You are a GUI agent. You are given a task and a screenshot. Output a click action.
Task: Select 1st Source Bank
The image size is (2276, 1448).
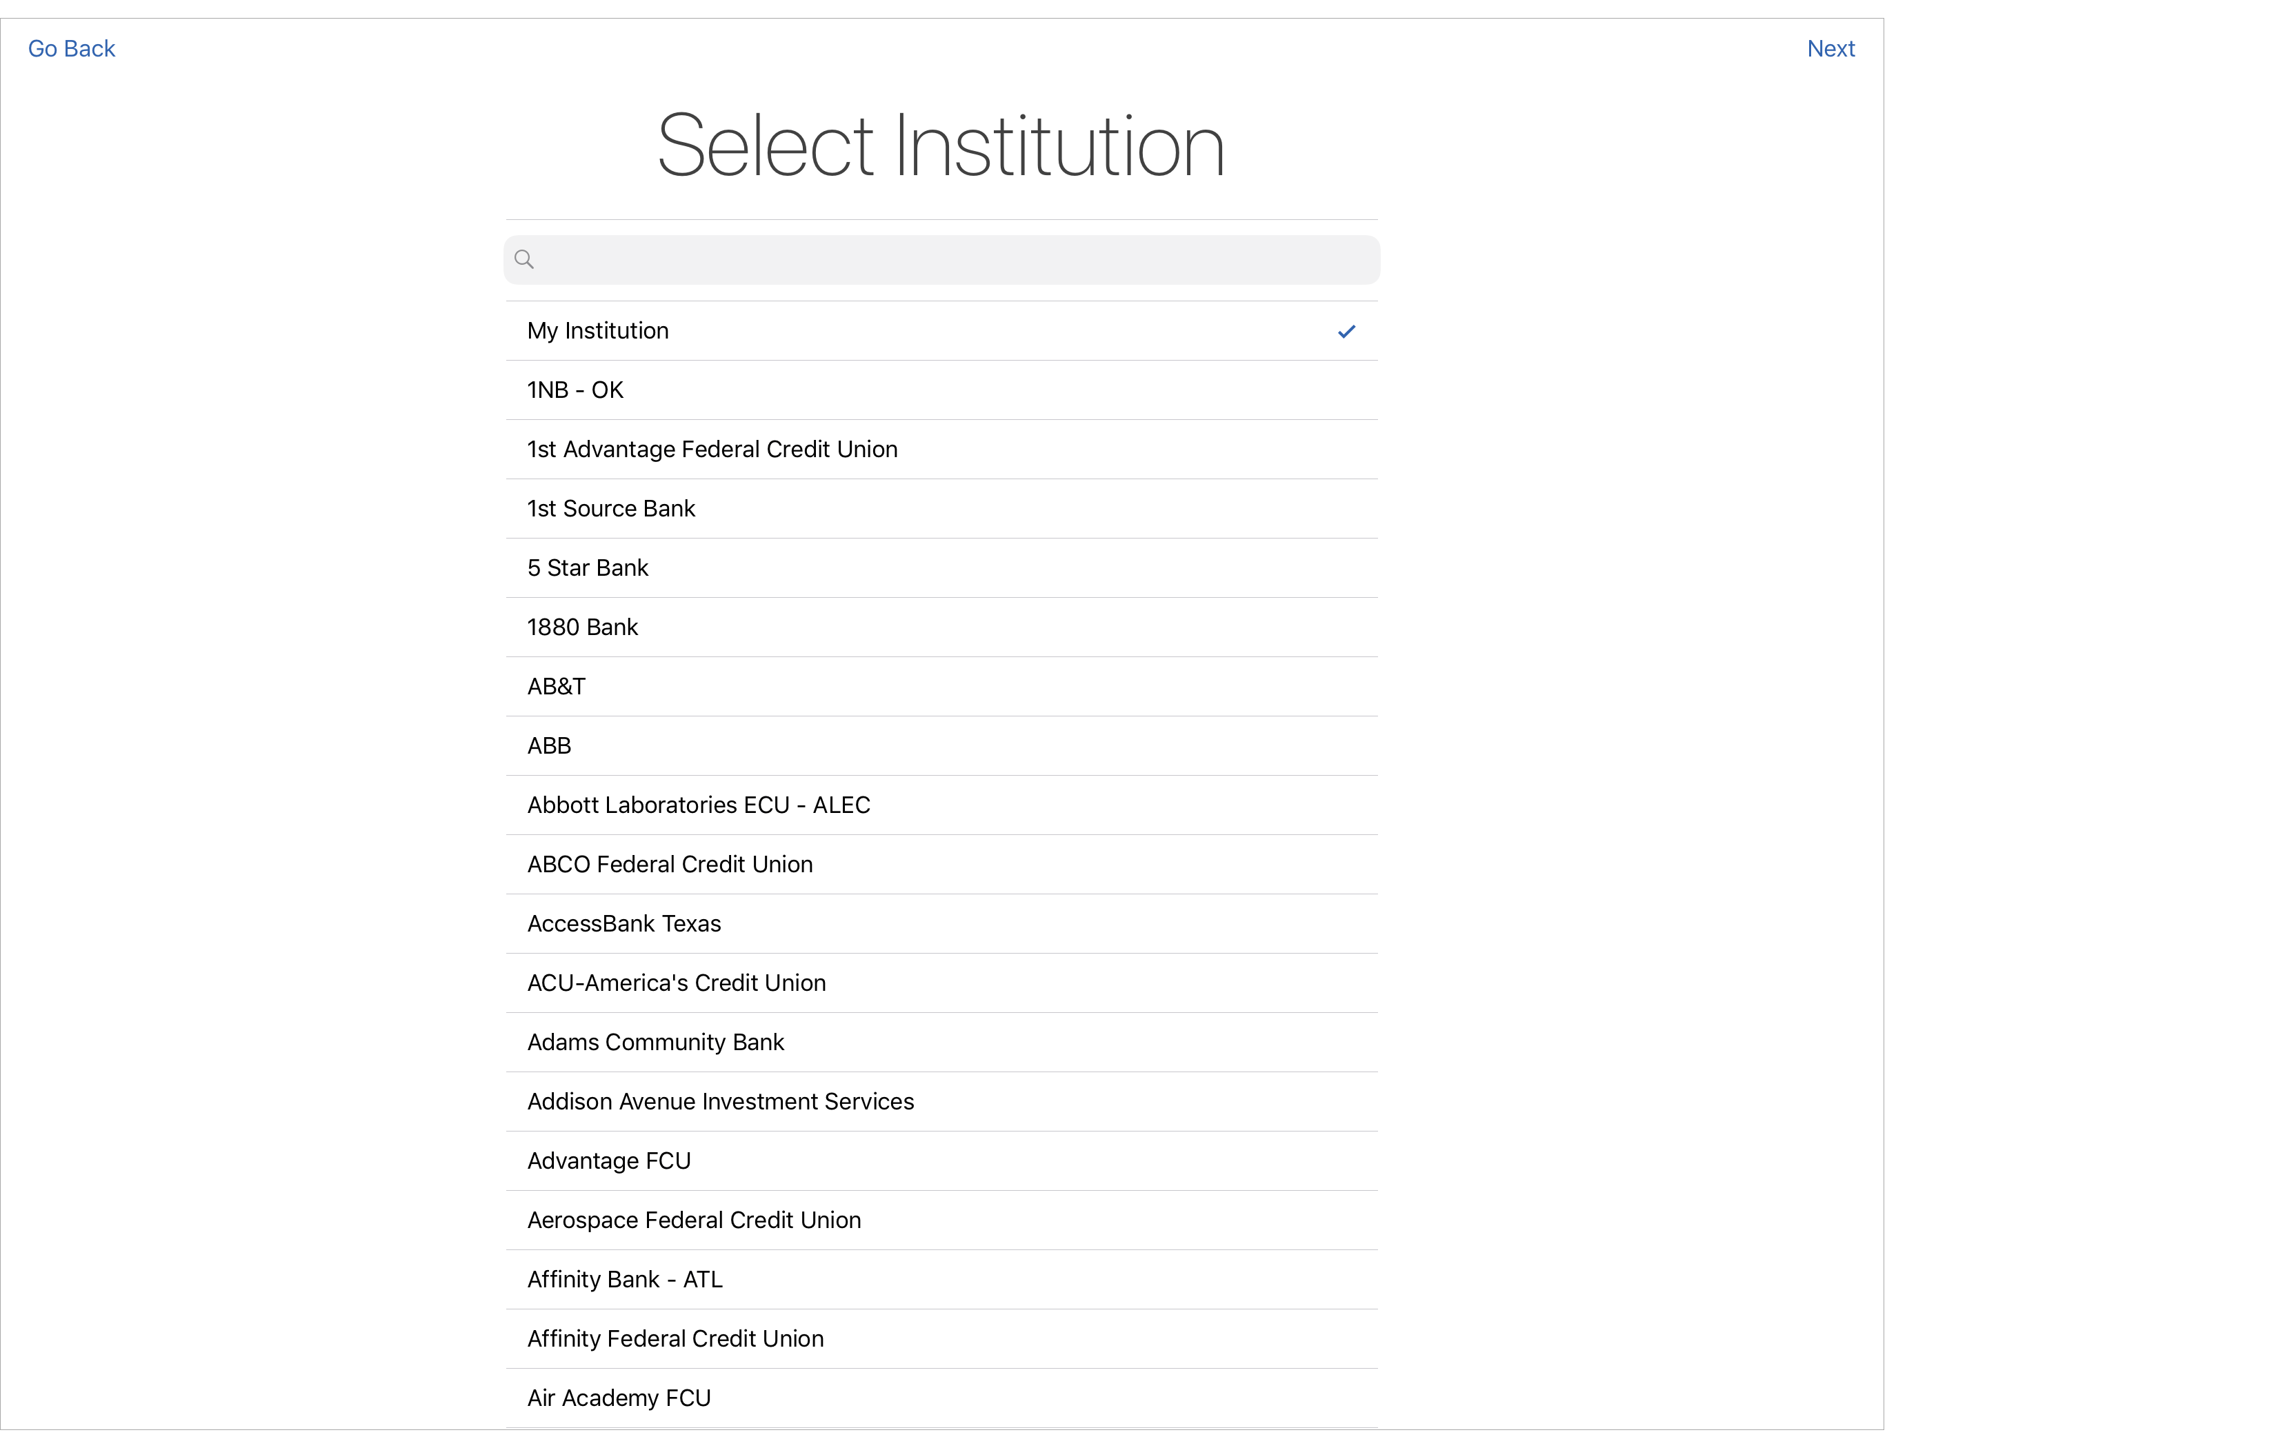610,508
